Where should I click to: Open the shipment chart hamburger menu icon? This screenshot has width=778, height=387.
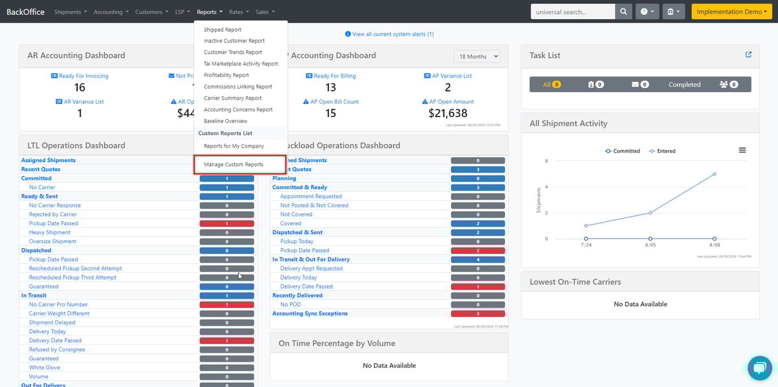[x=742, y=150]
